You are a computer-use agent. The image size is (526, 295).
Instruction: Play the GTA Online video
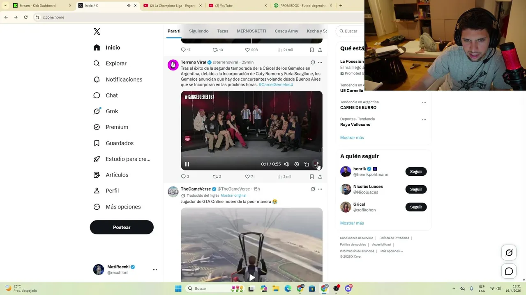point(251,277)
